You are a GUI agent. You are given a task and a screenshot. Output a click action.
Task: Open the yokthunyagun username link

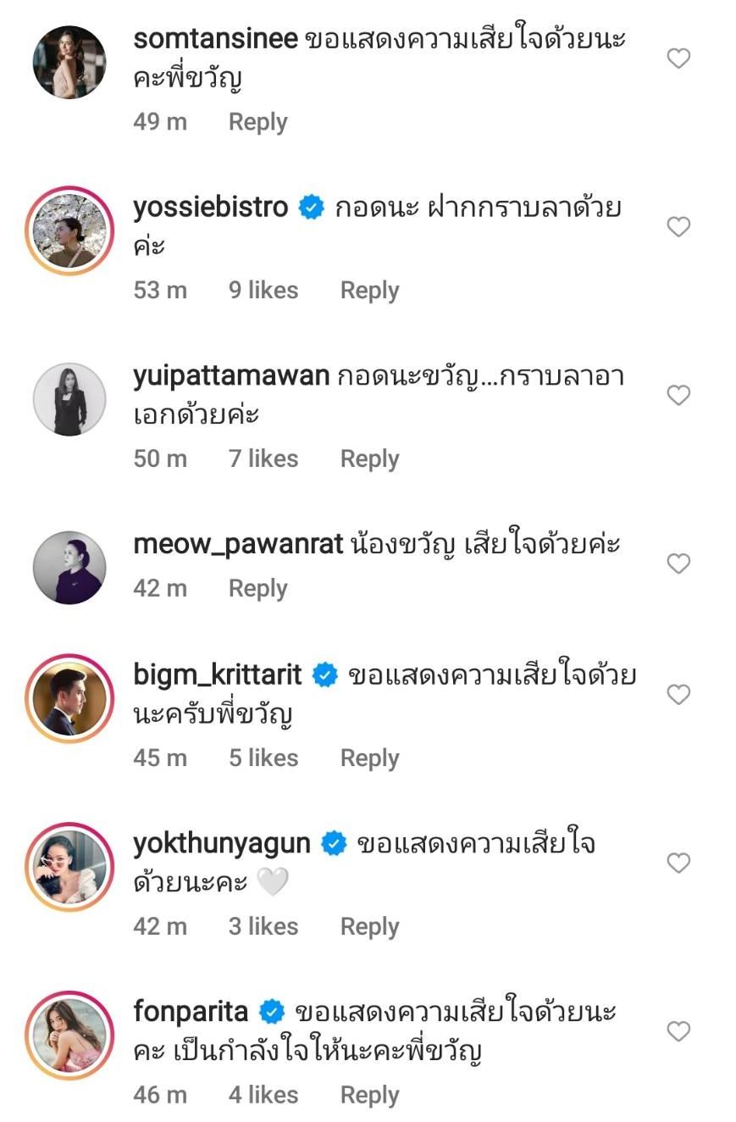tap(222, 844)
